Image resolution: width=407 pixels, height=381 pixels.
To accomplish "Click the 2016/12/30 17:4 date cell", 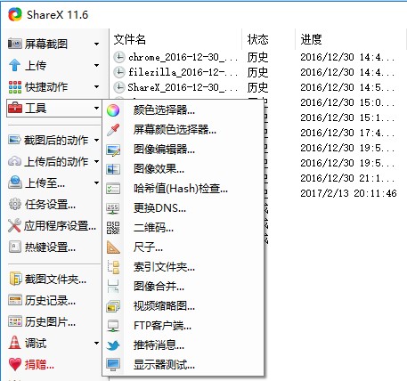I will [348, 133].
